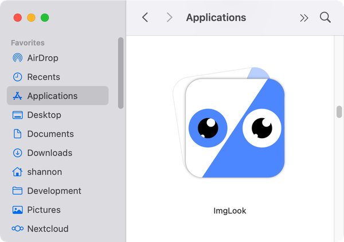Open the Development folder in sidebar
Viewport: 344px width, 242px height.
(54, 190)
